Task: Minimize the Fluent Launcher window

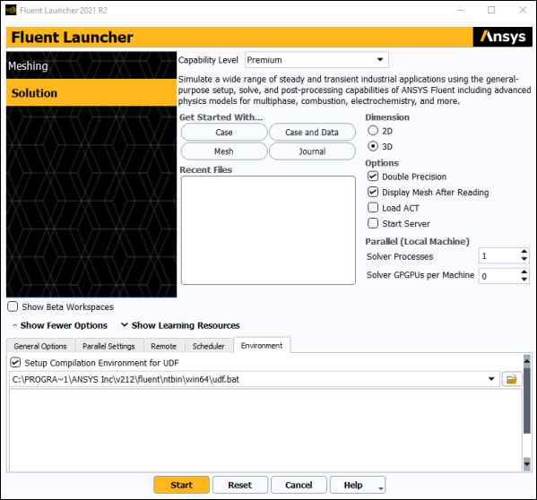Action: (461, 10)
